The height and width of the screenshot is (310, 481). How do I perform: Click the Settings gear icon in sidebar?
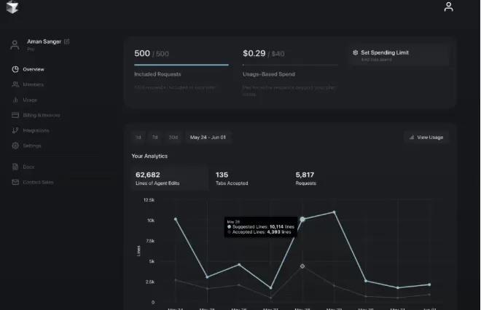pyautogui.click(x=15, y=146)
